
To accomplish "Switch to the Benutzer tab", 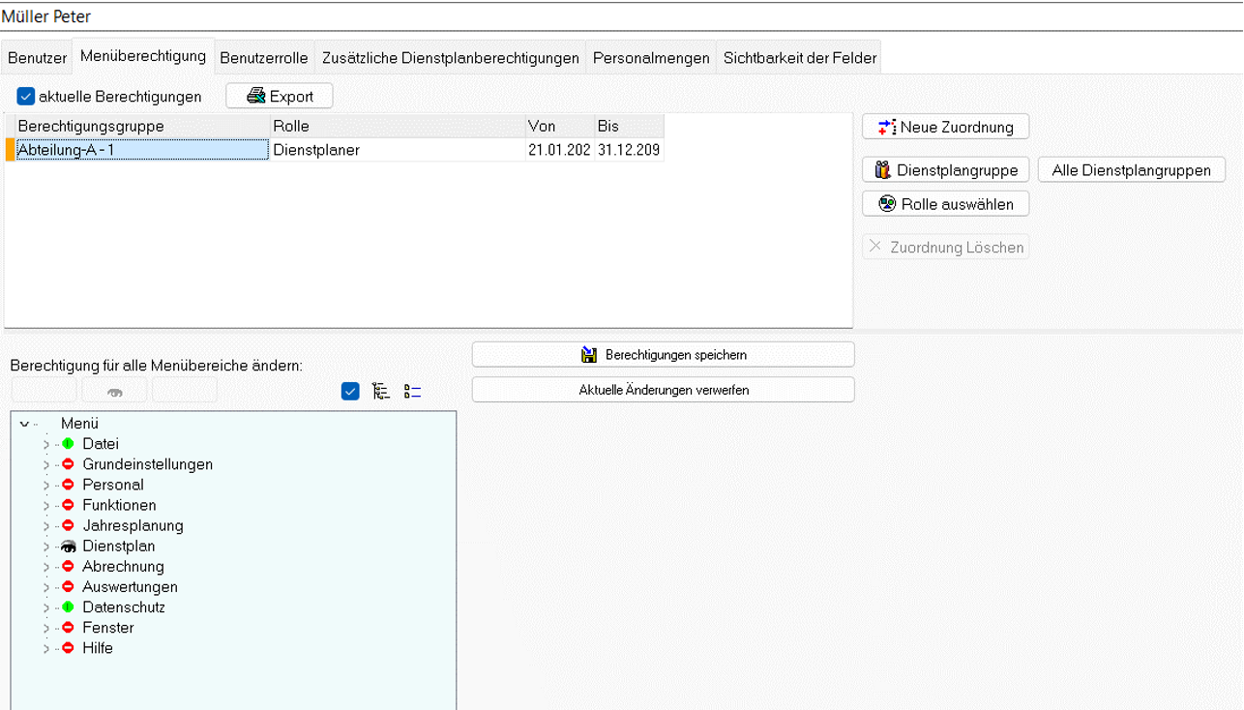I will pos(38,58).
